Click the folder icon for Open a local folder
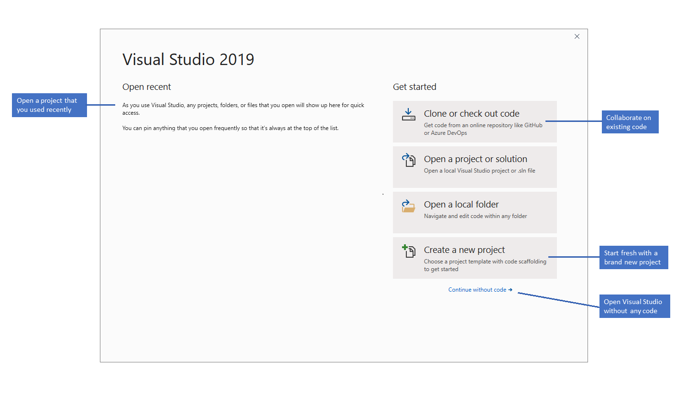This screenshot has width=686, height=393. point(408,206)
